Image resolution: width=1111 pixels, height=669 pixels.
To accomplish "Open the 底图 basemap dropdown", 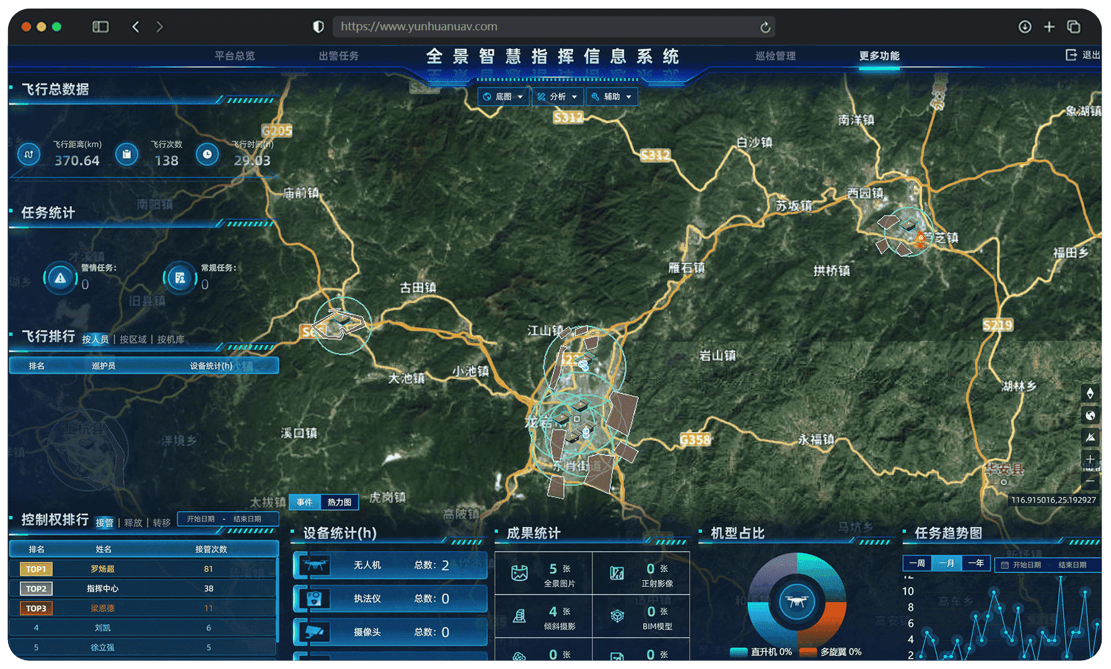I will click(x=503, y=97).
